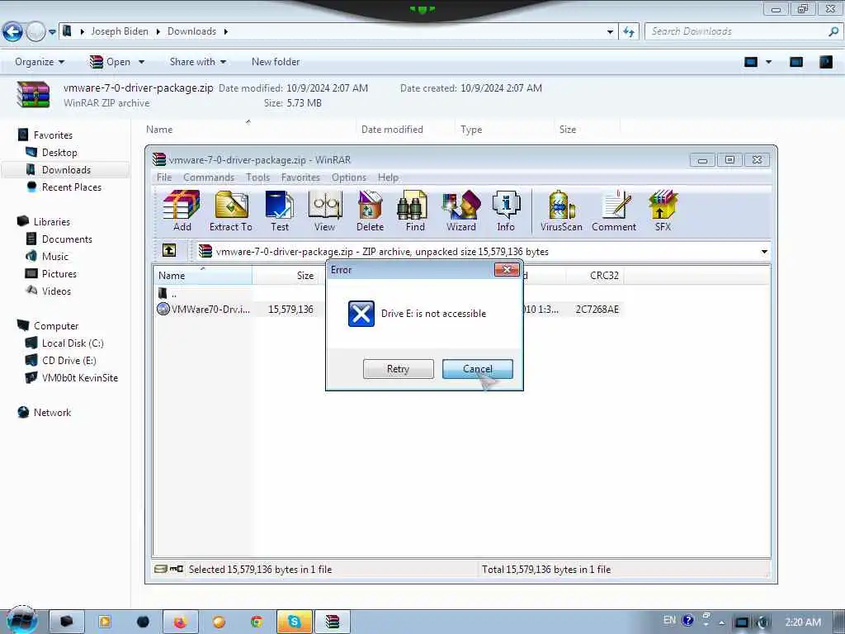Click the SFX toolbar icon

pos(663,211)
